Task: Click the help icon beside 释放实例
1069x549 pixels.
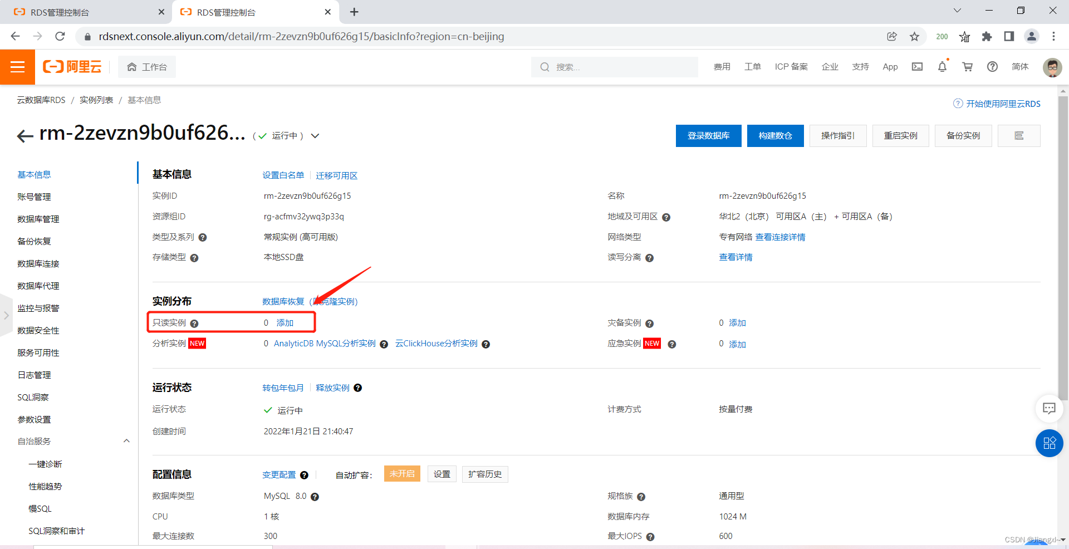Action: coord(357,388)
